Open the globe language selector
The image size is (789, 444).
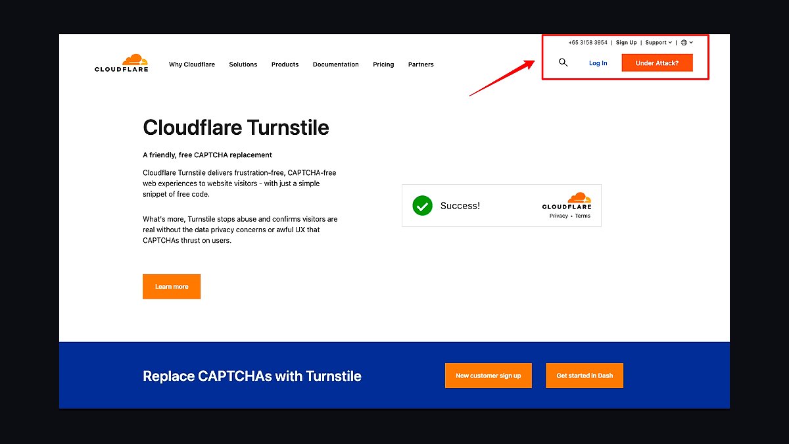tap(686, 43)
